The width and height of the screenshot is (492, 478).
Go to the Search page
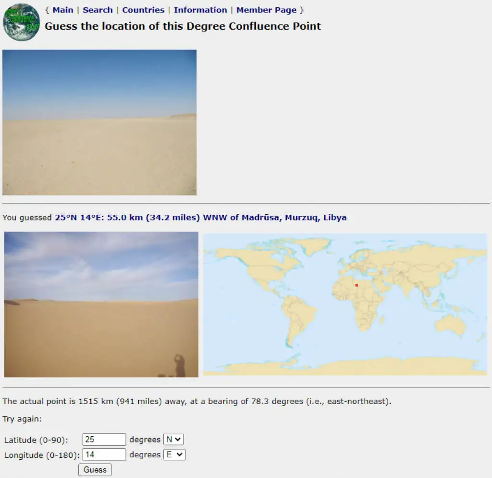click(x=98, y=10)
